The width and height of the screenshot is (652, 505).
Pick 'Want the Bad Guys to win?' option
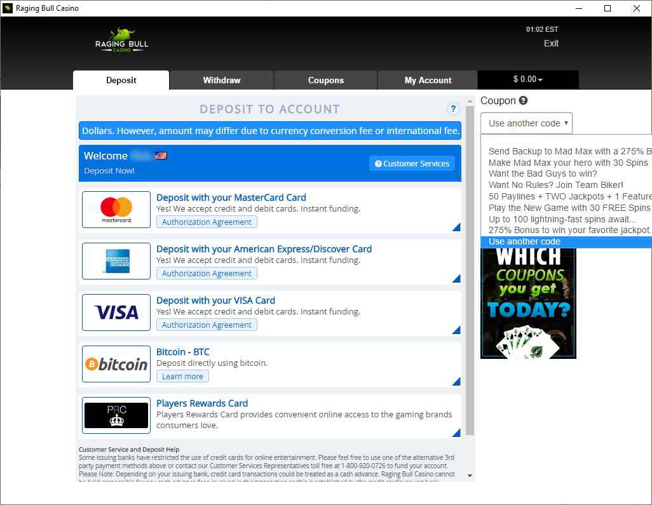pyautogui.click(x=566, y=174)
